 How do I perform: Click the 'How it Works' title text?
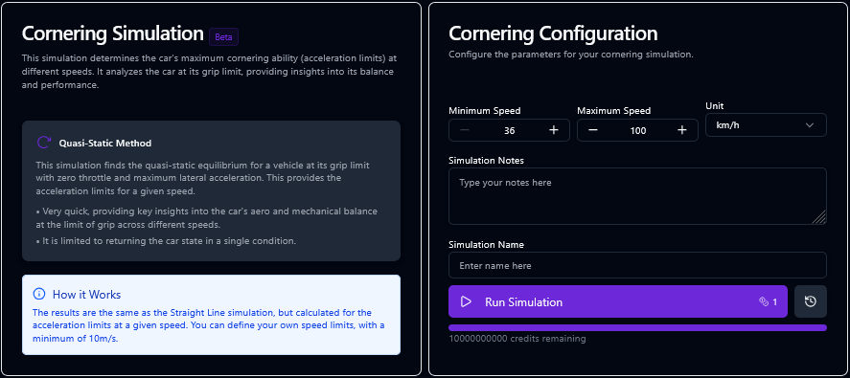tap(87, 295)
